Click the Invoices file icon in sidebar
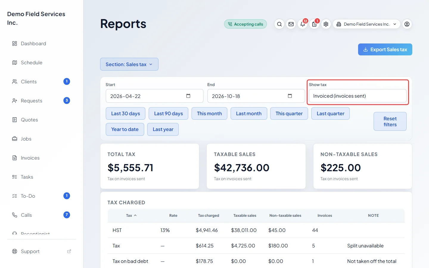Screen dimensions: 429x268 coord(15,158)
